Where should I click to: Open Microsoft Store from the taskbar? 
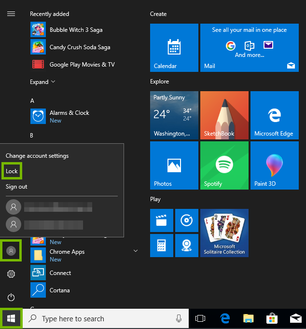click(x=272, y=318)
